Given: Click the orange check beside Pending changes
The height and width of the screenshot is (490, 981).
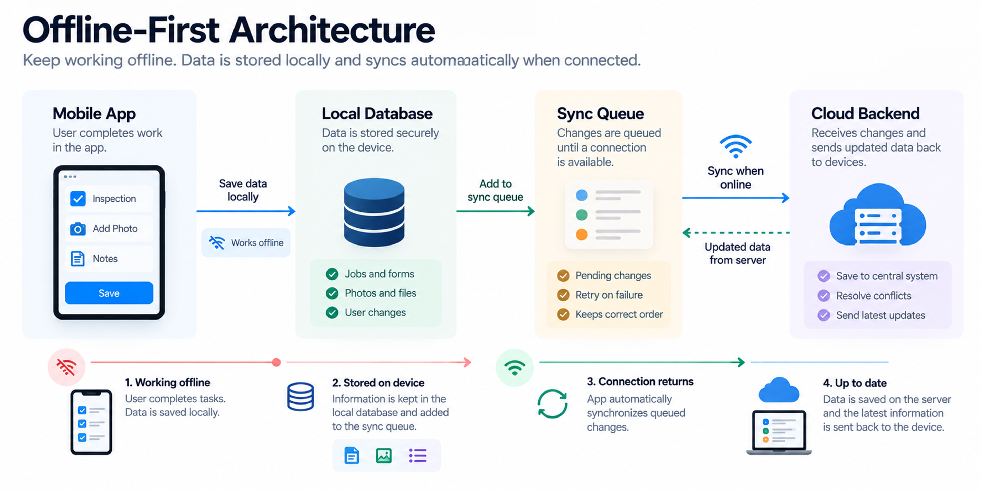Looking at the screenshot, I should (x=563, y=275).
